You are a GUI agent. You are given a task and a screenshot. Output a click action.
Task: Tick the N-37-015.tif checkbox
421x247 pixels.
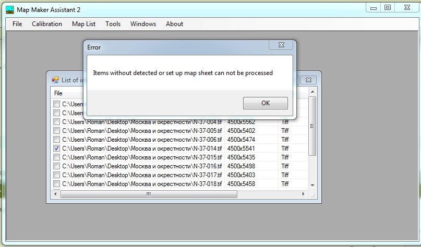[x=56, y=157]
